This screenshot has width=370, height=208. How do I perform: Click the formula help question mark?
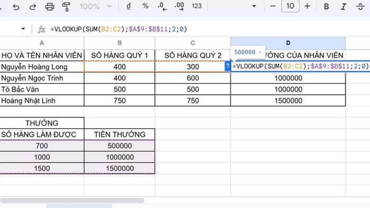227,66
